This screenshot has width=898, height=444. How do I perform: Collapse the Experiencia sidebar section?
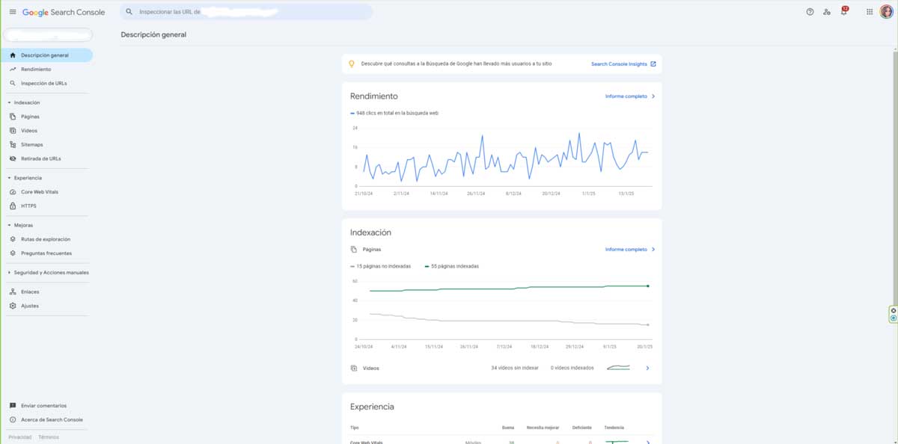pos(27,177)
